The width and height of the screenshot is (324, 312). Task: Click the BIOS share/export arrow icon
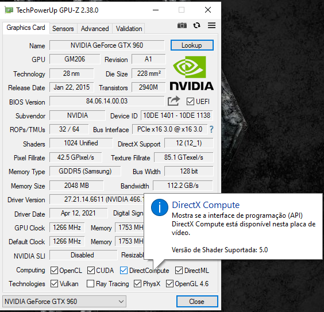(173, 101)
